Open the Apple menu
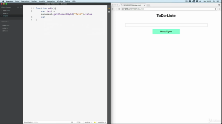This screenshot has height=124, width=222. point(3,1)
